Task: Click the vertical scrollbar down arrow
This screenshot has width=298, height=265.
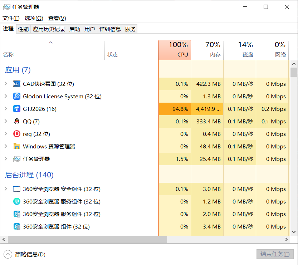Action: click(x=294, y=232)
